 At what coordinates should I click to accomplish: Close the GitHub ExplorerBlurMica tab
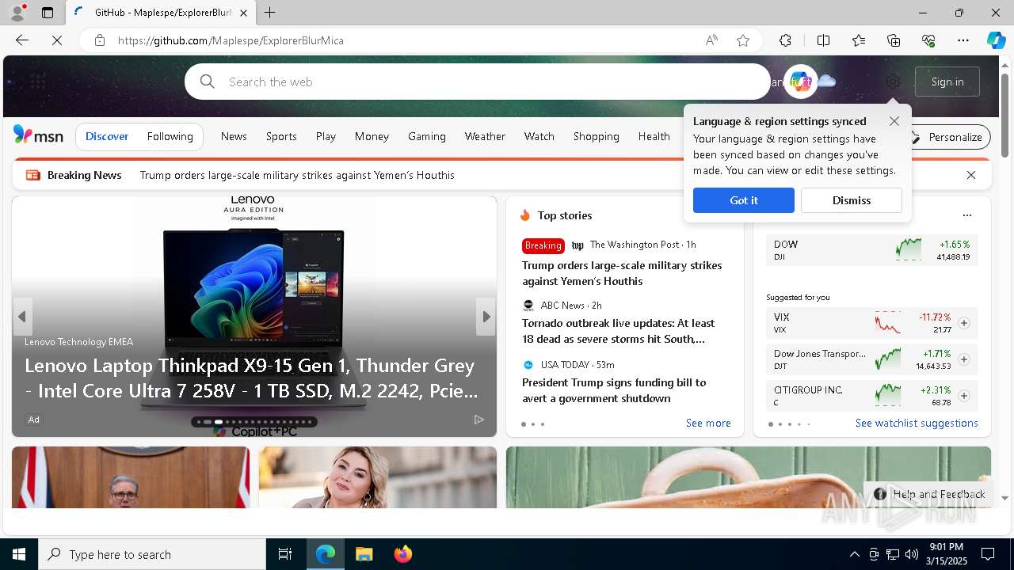point(243,13)
